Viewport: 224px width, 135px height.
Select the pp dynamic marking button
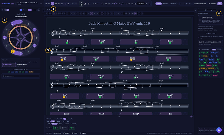(x=126, y=13)
